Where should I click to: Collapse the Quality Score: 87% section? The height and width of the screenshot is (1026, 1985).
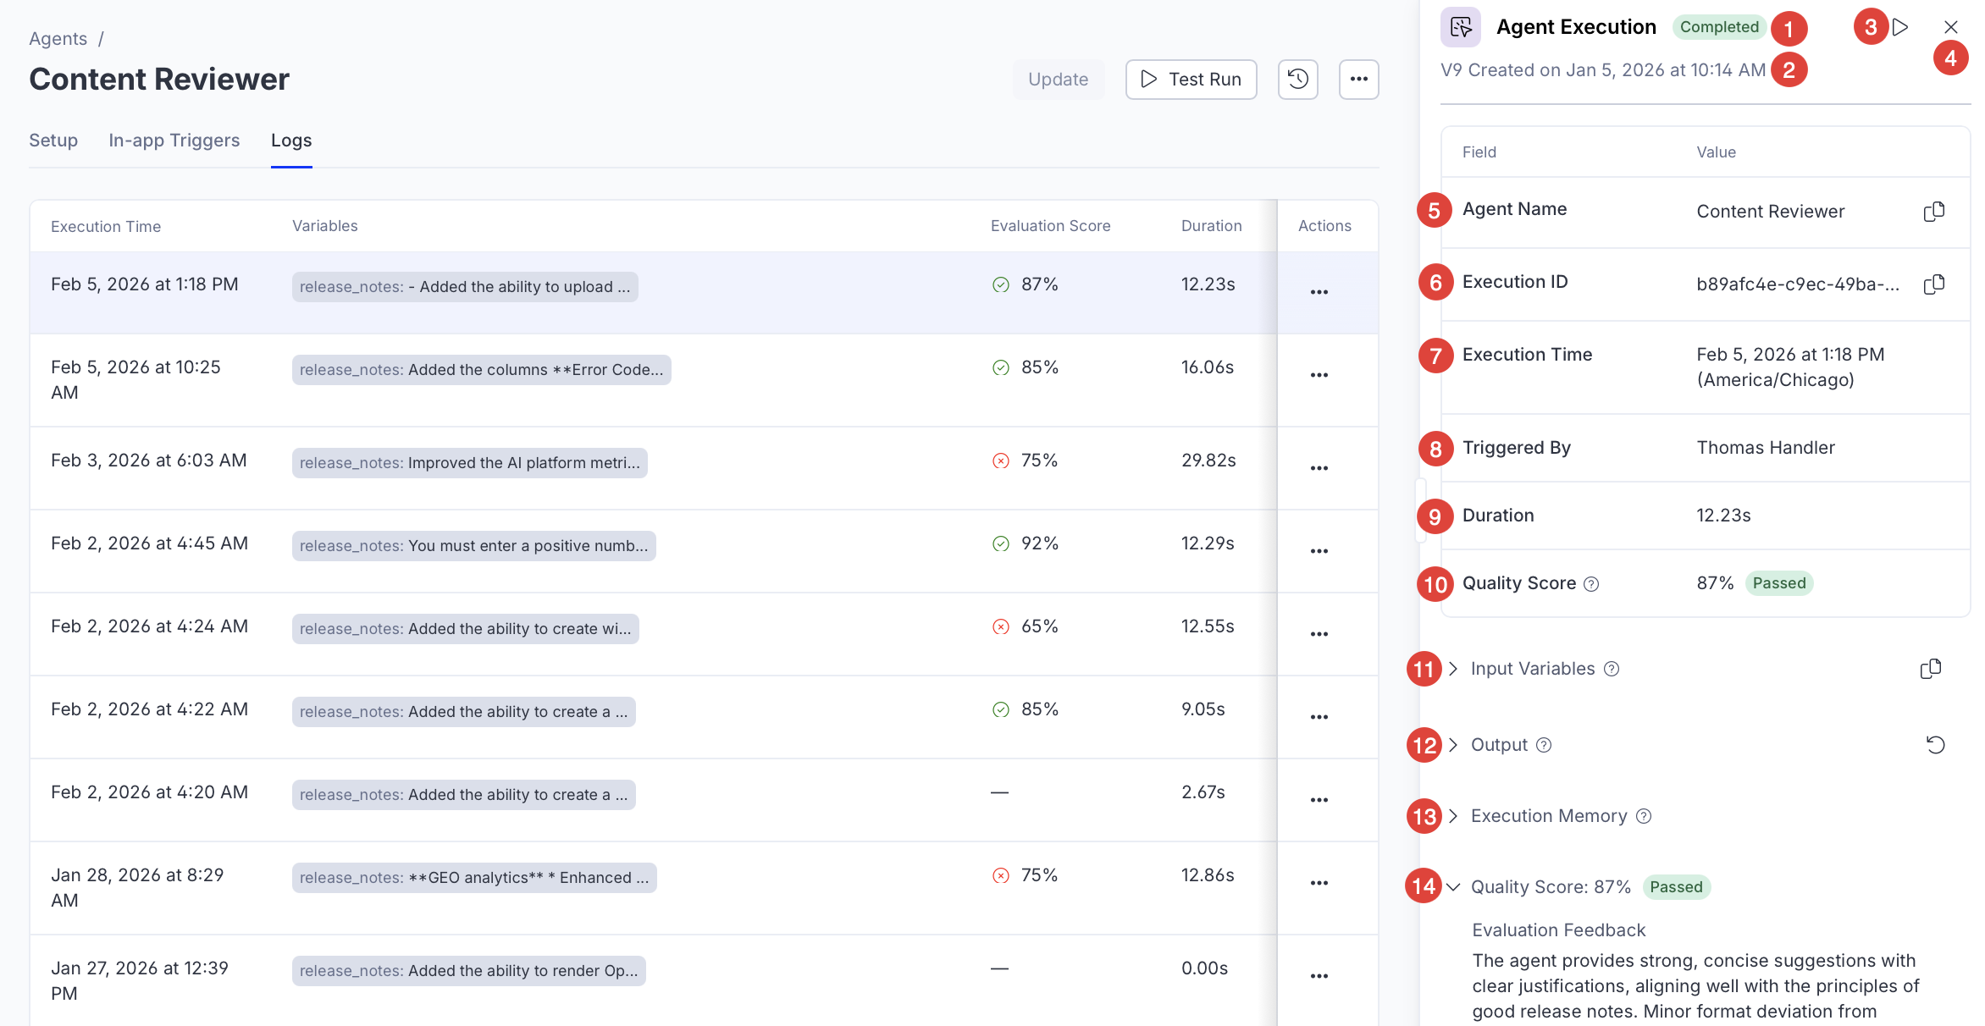[1453, 887]
